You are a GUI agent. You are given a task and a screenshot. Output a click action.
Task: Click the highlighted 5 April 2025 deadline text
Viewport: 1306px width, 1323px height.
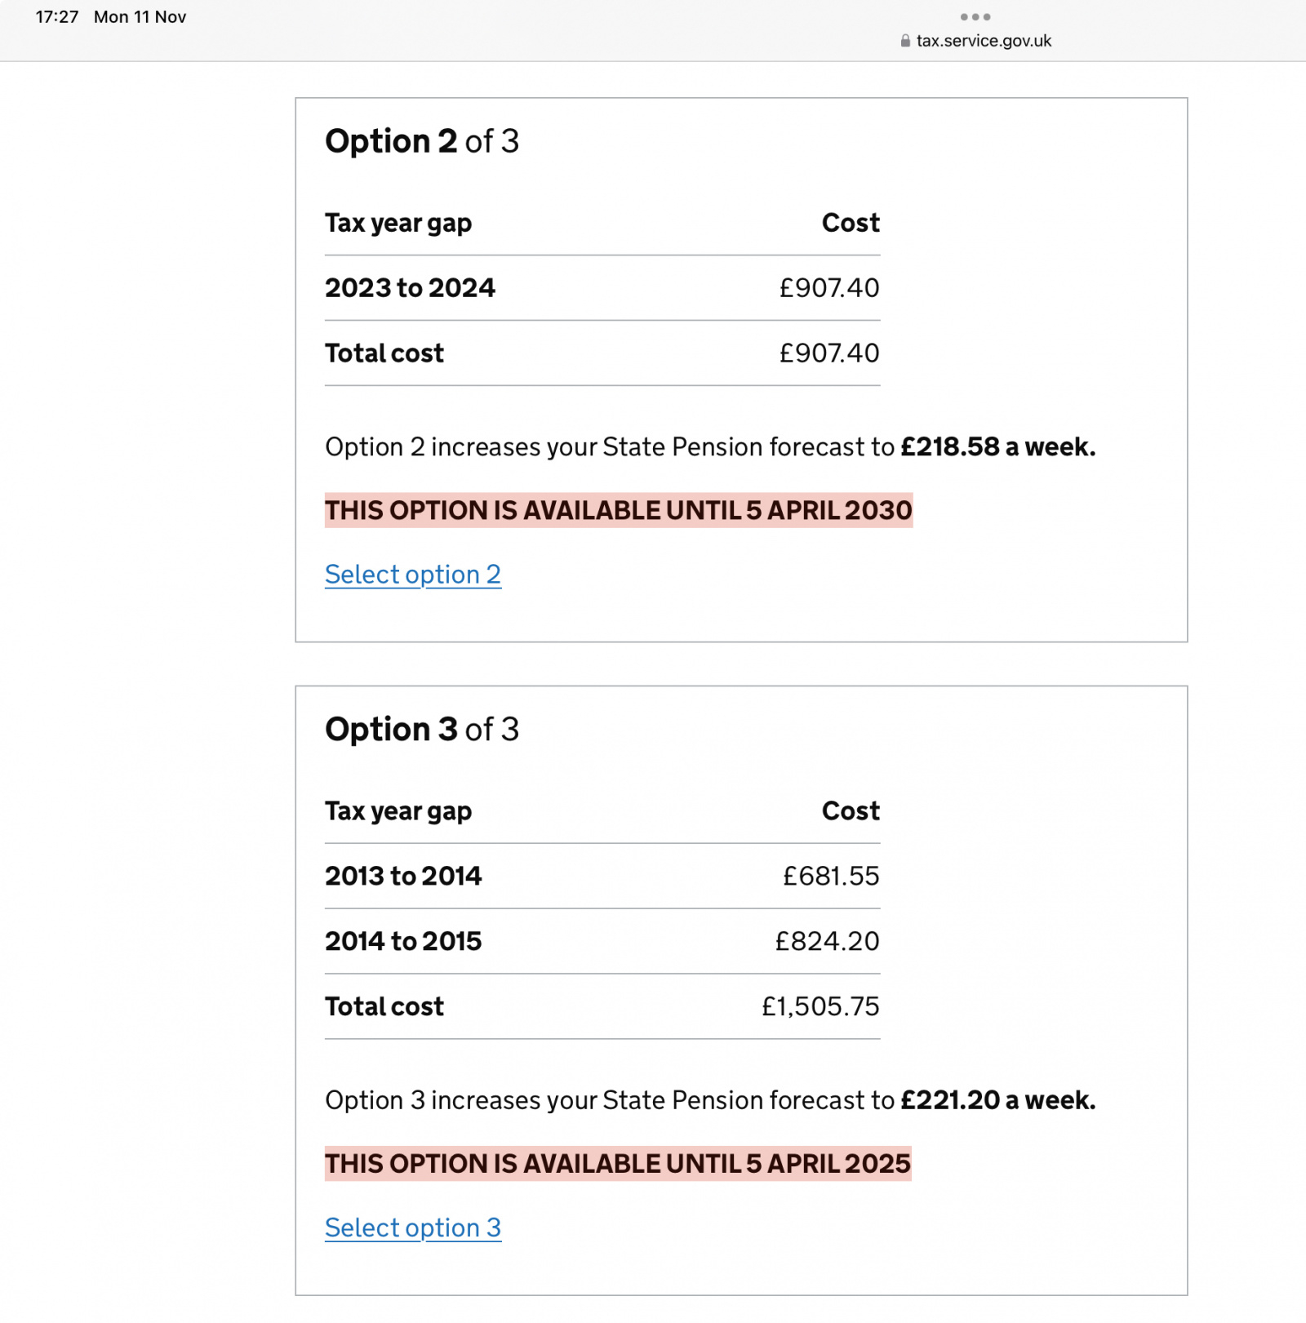click(617, 1163)
